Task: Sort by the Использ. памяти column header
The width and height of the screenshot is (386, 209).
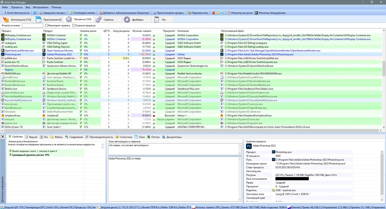Action: 142,31
